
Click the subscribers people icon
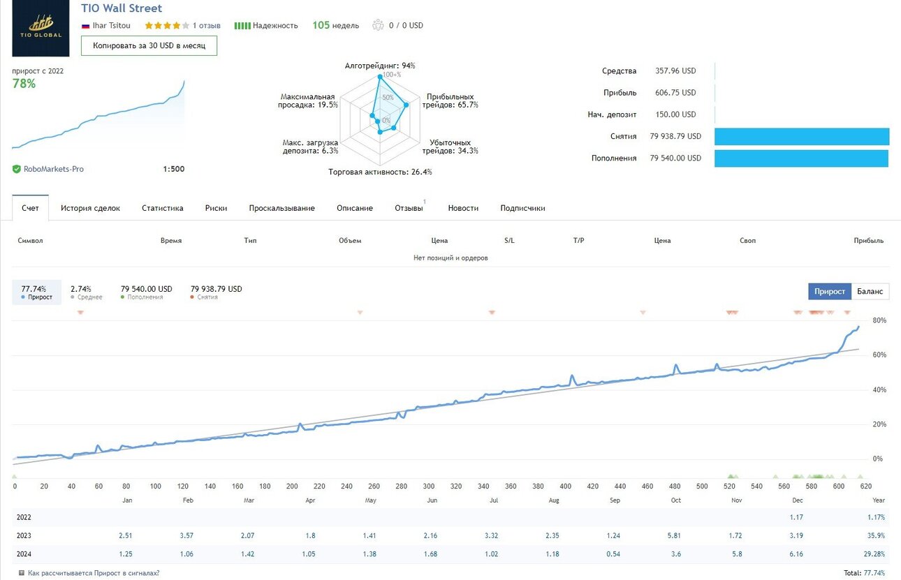coord(378,25)
